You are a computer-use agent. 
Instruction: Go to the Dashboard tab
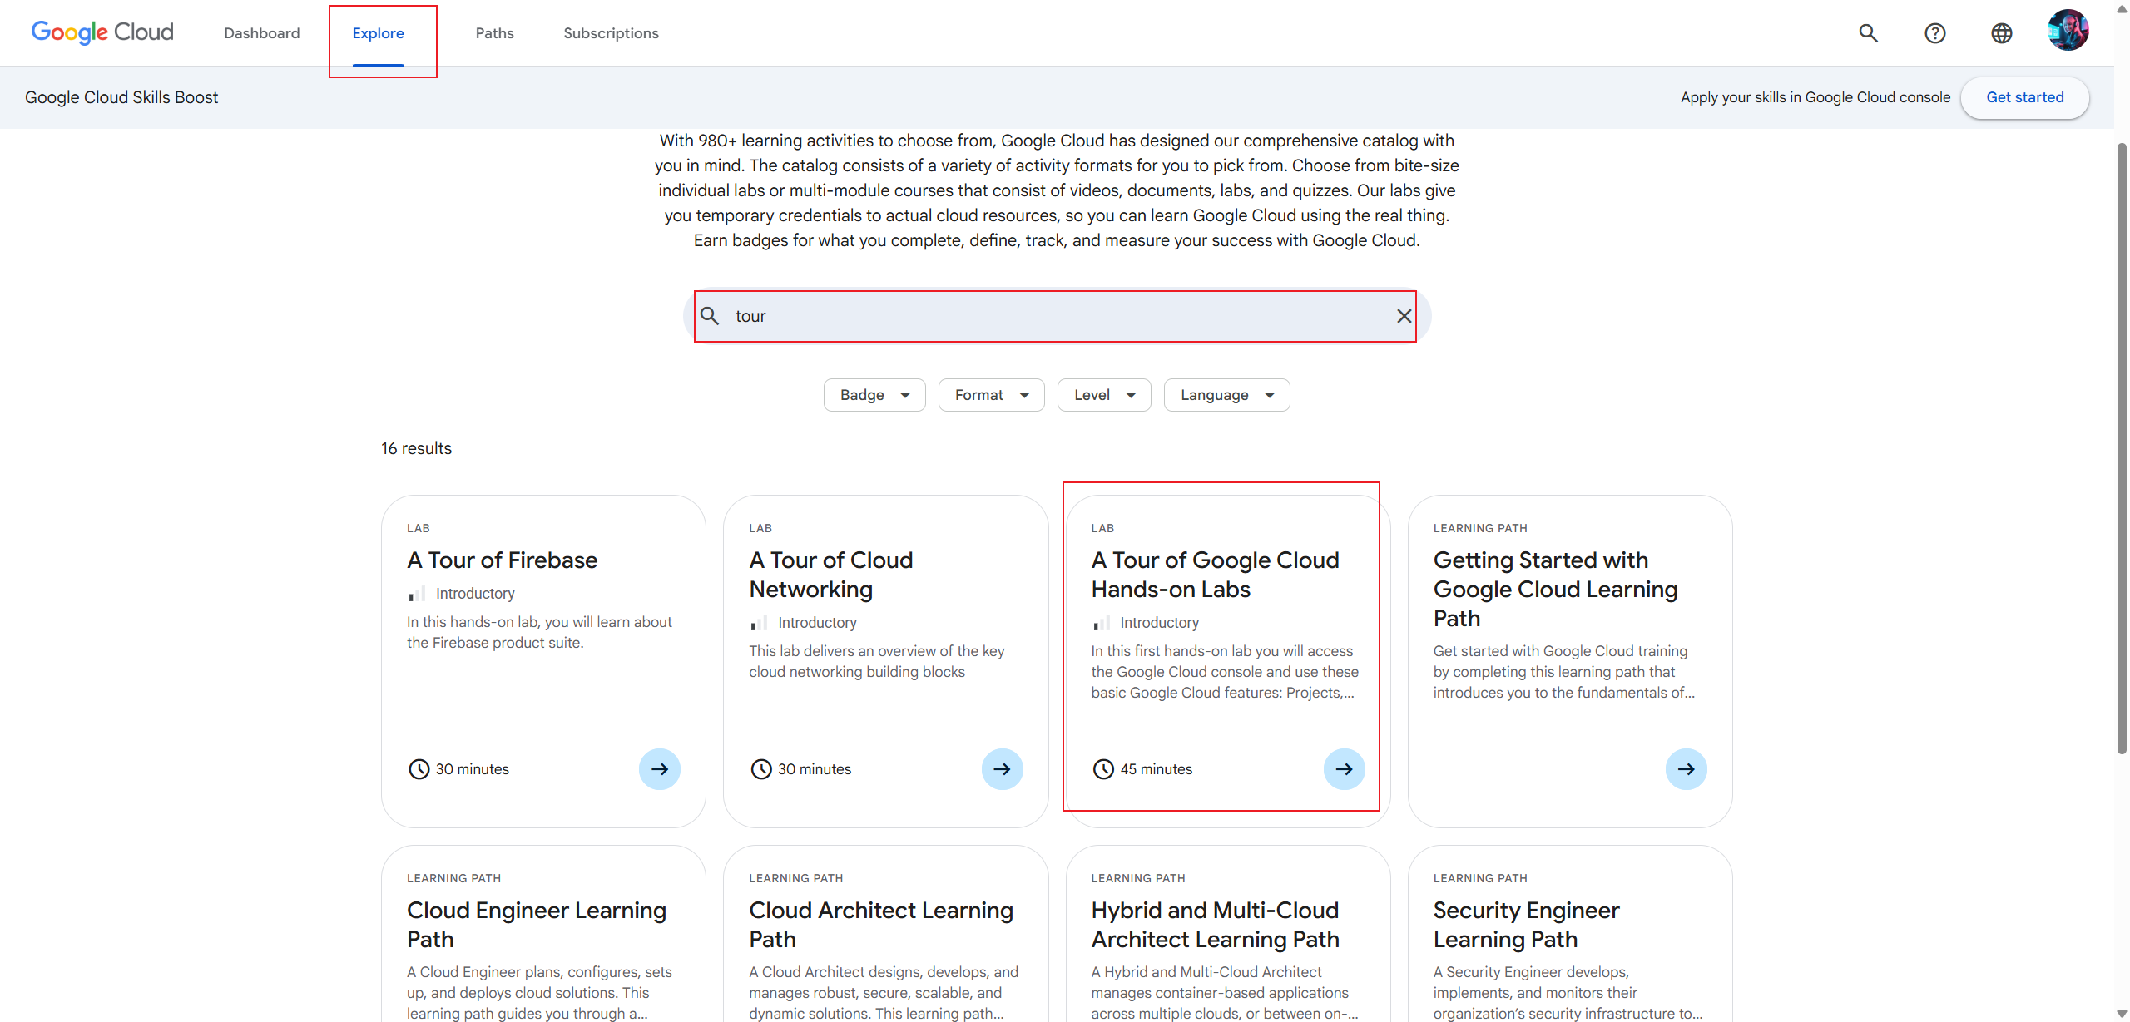coord(262,33)
